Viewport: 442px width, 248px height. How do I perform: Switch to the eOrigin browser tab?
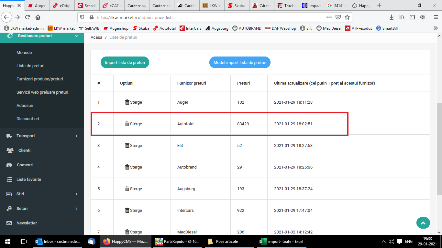click(62, 5)
